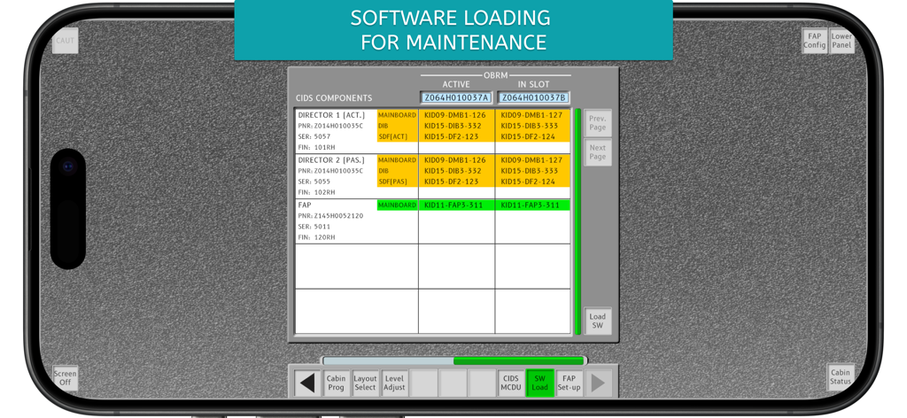Image resolution: width=907 pixels, height=418 pixels.
Task: Show the Lower Panel
Action: tap(841, 41)
